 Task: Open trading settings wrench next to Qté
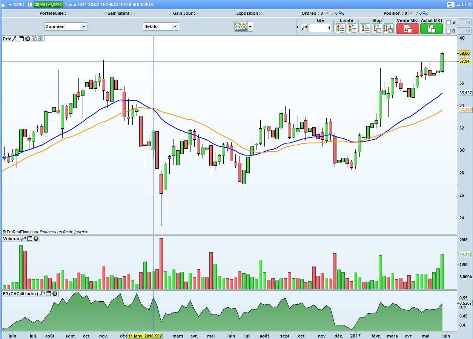pyautogui.click(x=304, y=28)
